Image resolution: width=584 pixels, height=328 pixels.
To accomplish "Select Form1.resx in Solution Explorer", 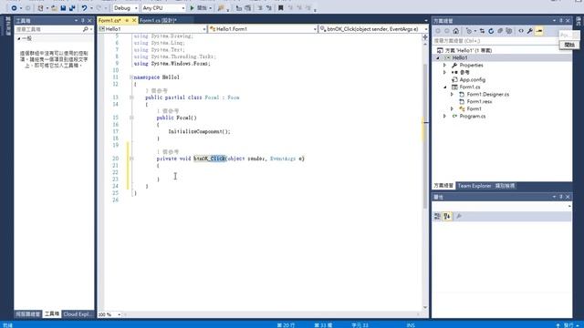I will click(x=479, y=101).
